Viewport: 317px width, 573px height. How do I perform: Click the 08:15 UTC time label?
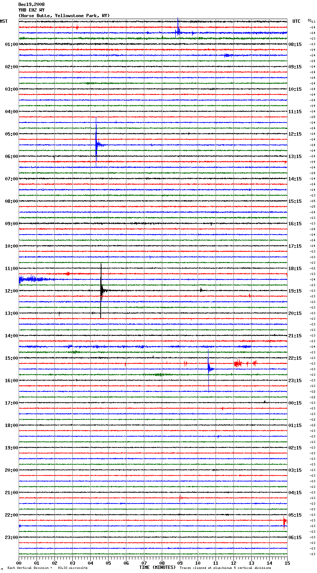295,44
